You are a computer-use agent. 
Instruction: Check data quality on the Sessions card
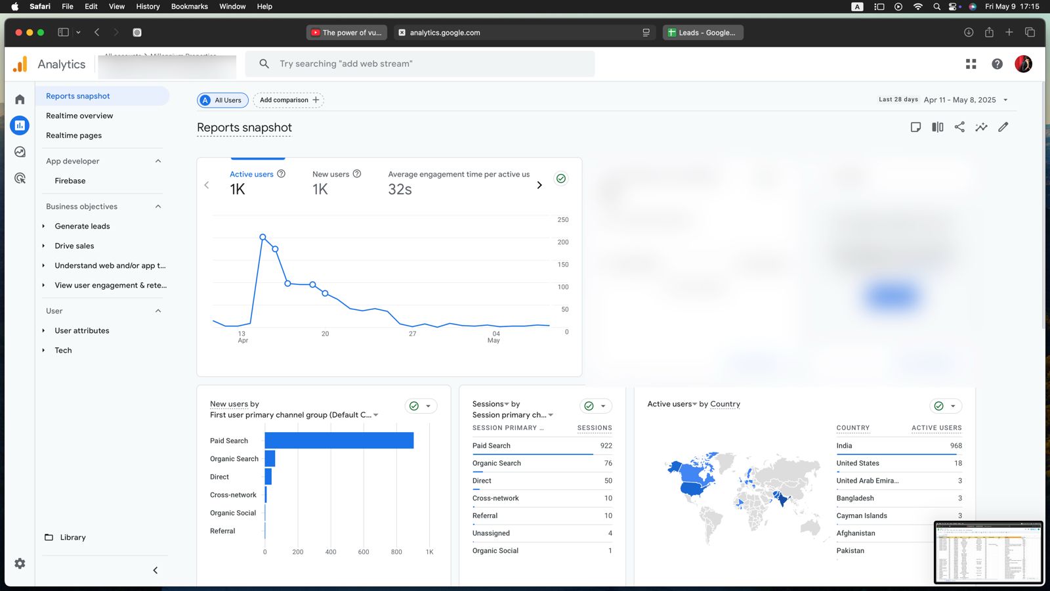(589, 405)
